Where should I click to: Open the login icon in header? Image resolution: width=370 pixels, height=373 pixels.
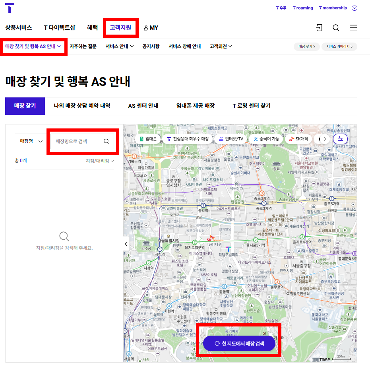click(x=319, y=28)
